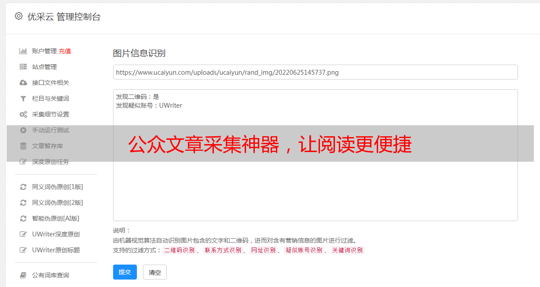Click the image URL input field
The image size is (540, 287).
pyautogui.click(x=315, y=72)
